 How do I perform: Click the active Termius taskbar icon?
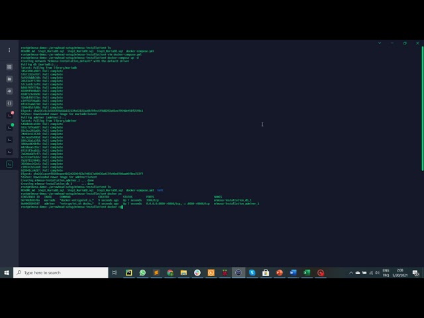point(238,272)
